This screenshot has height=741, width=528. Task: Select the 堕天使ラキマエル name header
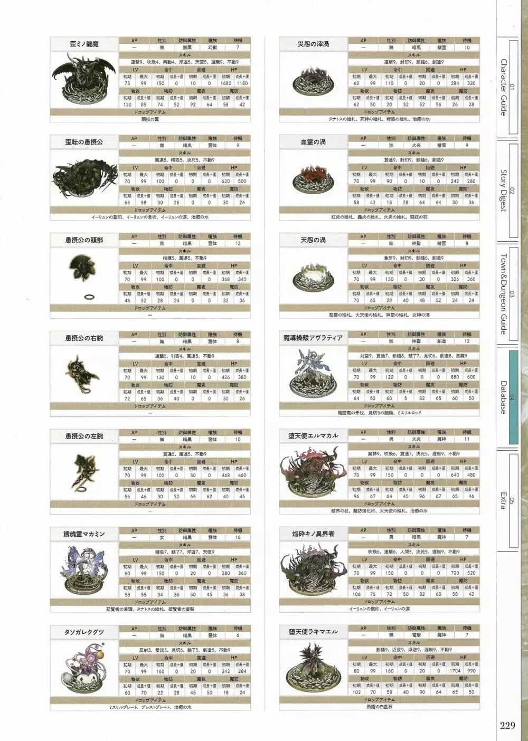click(x=313, y=632)
